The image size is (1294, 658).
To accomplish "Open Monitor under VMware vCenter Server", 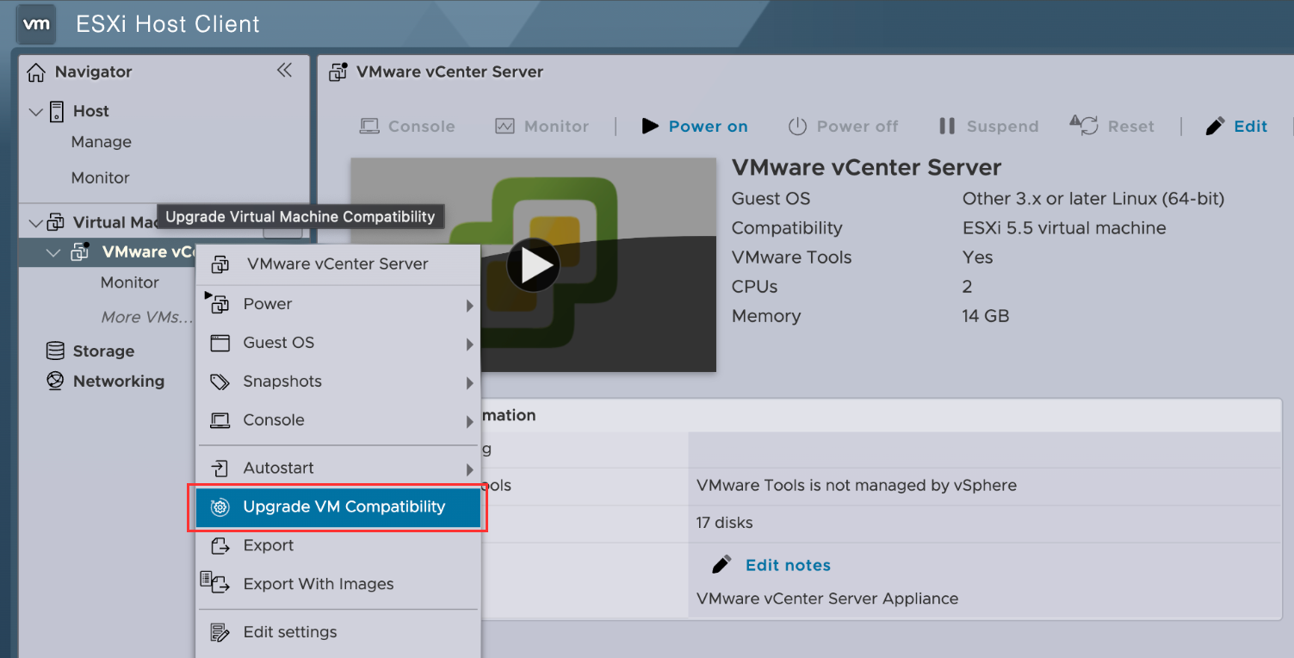I will pyautogui.click(x=130, y=282).
